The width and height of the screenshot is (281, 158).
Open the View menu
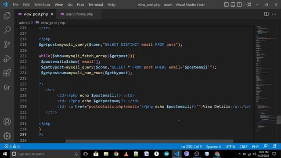pos(58,5)
